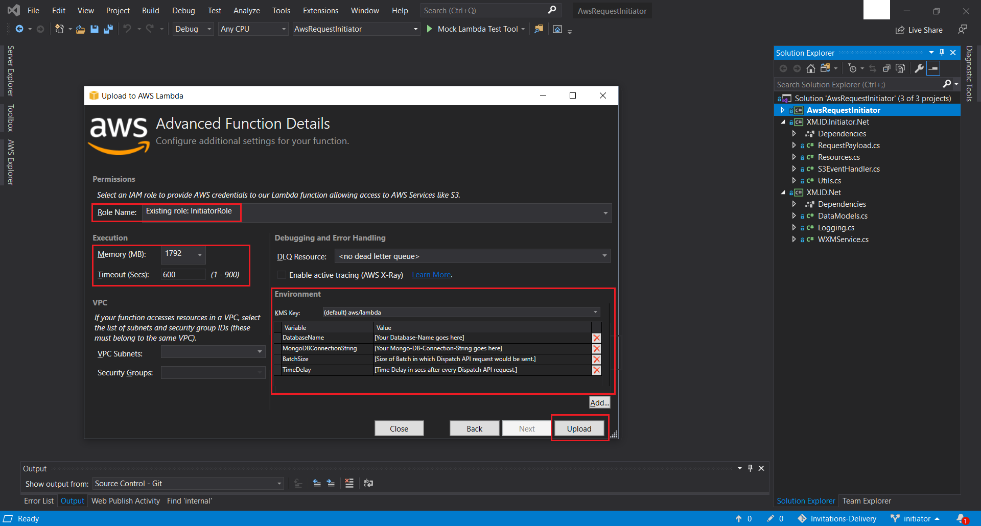Click the New Project toolbar icon
The height and width of the screenshot is (526, 981).
pyautogui.click(x=59, y=29)
